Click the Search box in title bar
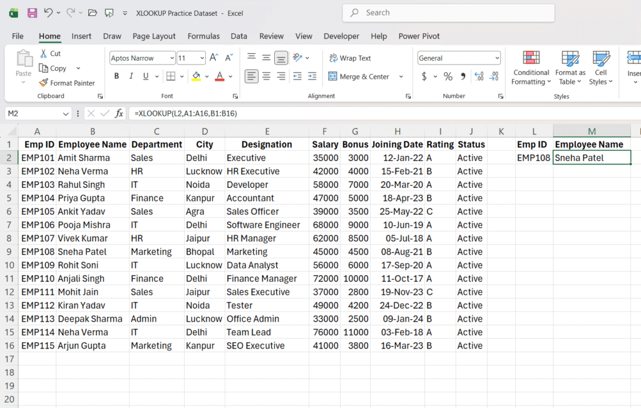 pos(448,13)
